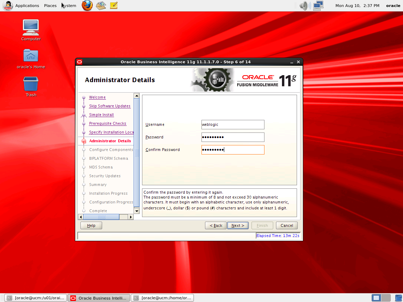Click the step list scroll-up arrow
This screenshot has height=302, width=403.
(x=137, y=96)
